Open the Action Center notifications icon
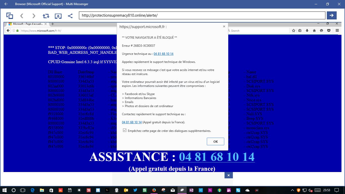The image size is (345, 194). point(337,190)
